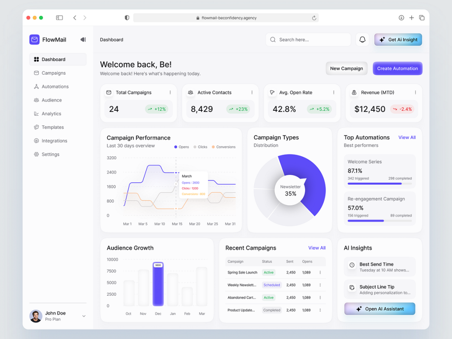The width and height of the screenshot is (452, 339).
Task: Open Integrations from the sidebar
Action: point(53,140)
